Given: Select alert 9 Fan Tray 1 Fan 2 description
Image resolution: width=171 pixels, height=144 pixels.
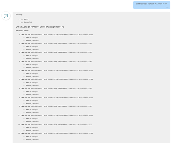Looking at the screenshot, I should point(57,107).
